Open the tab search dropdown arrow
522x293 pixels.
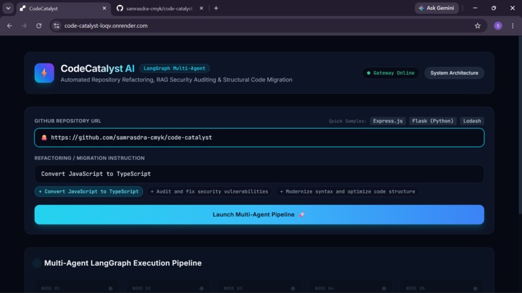click(x=8, y=8)
